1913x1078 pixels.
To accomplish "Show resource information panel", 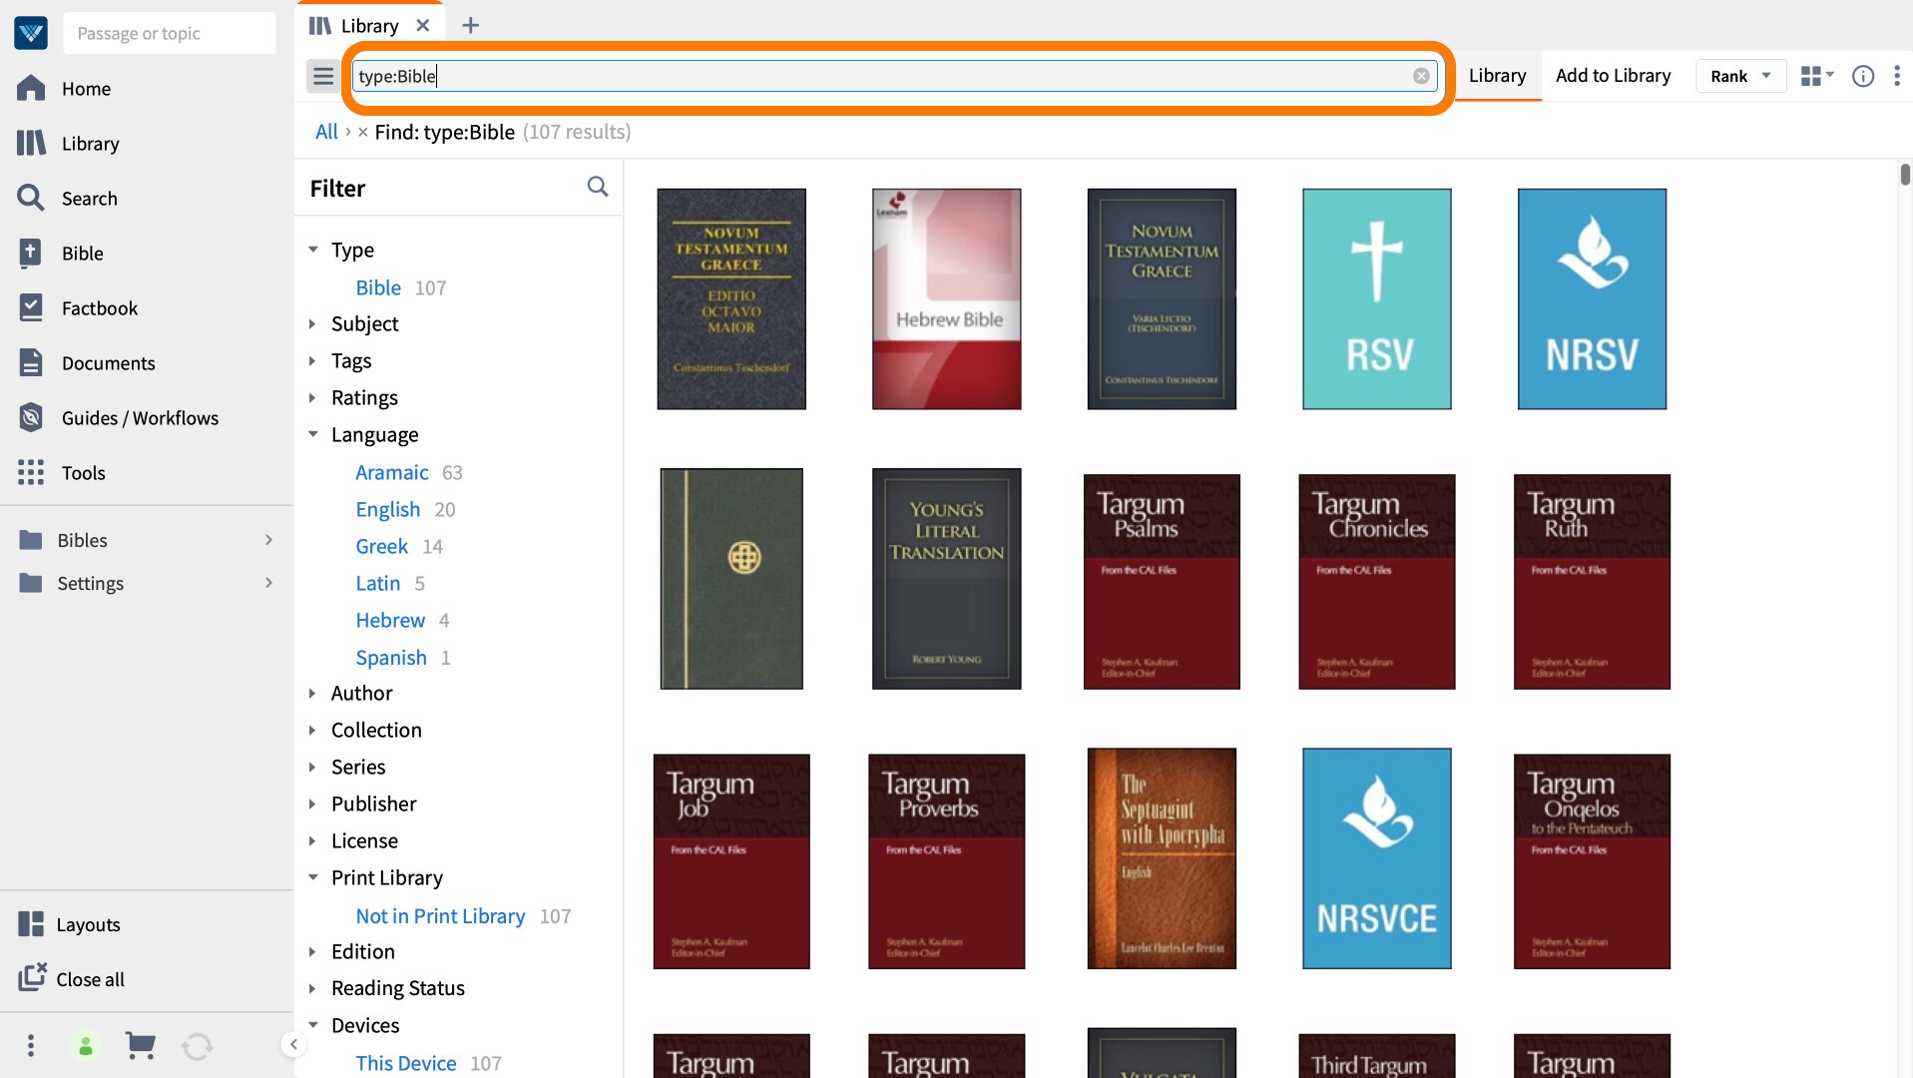I will click(x=1863, y=76).
